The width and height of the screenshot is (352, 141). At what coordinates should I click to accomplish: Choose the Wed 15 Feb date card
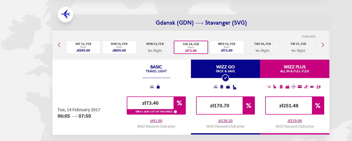point(227,47)
